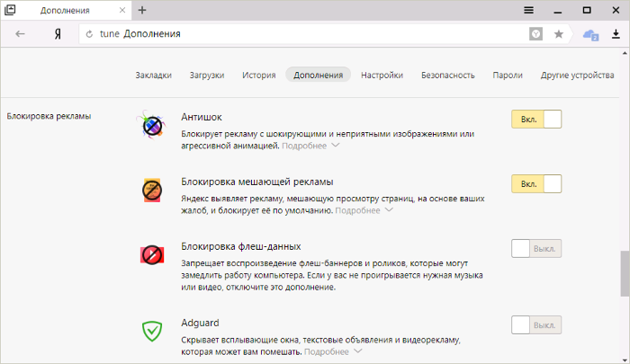Screen dimensions: 630x364
Task: Open the Настройки tab
Action: point(382,75)
